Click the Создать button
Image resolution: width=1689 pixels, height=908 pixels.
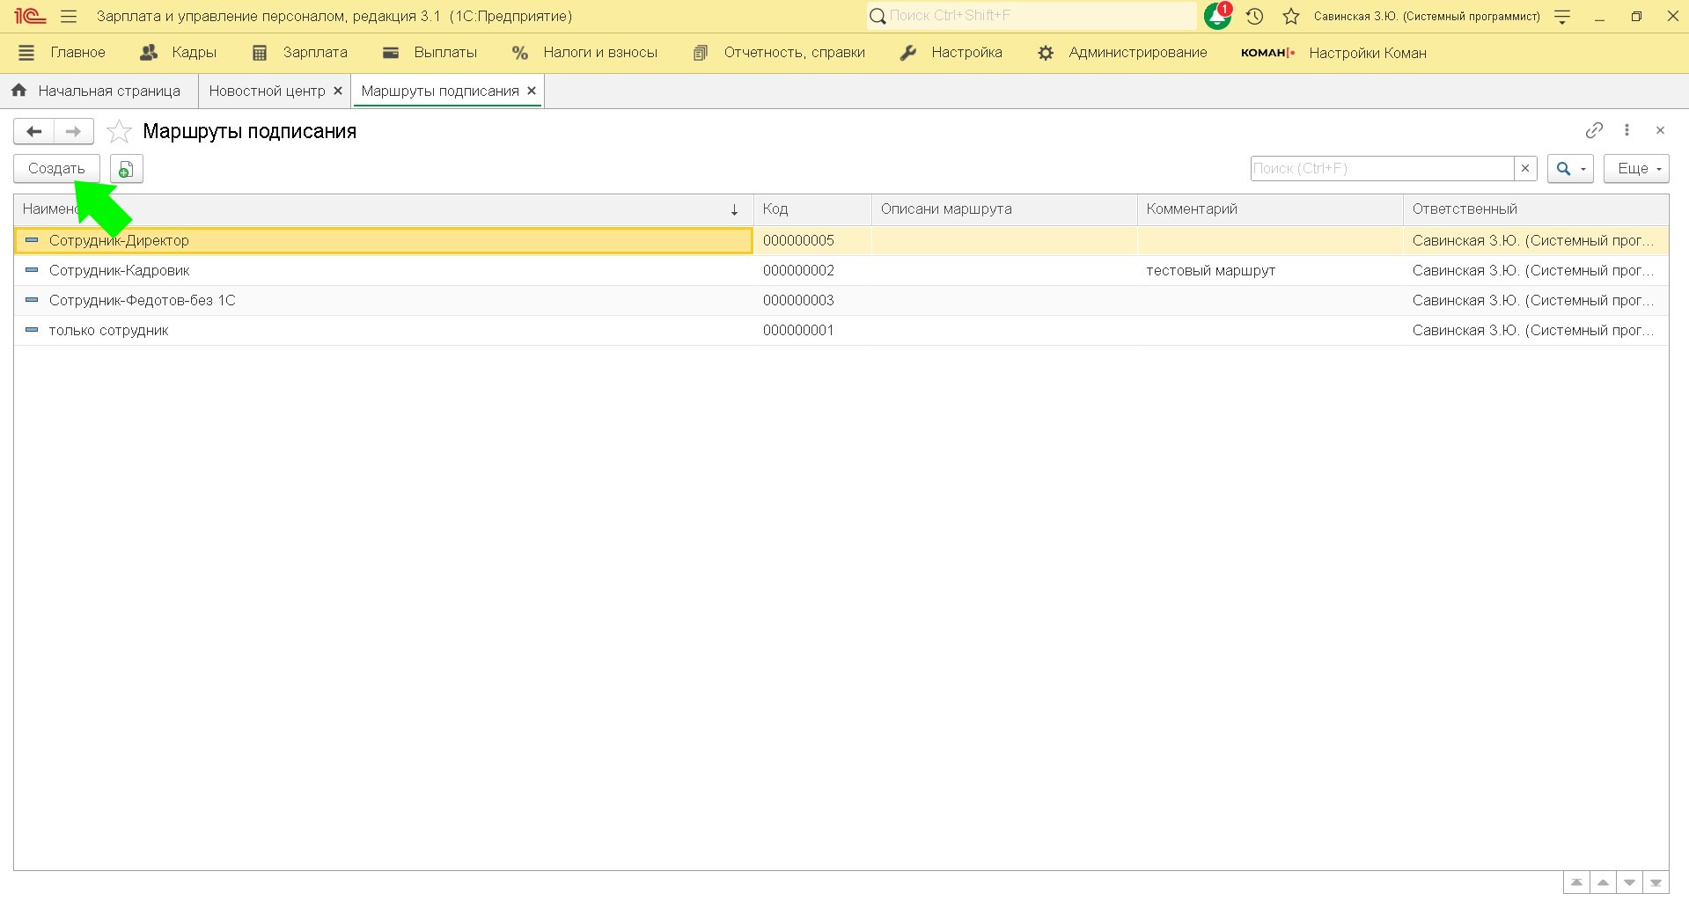click(x=56, y=169)
